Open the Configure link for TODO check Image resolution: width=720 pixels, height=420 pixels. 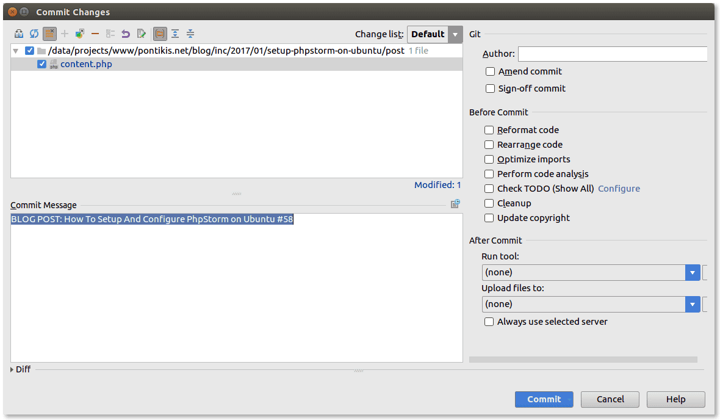[x=619, y=189]
